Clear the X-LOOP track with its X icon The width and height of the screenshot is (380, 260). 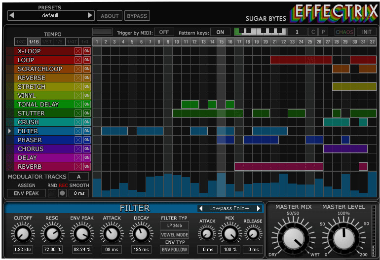tap(78, 51)
